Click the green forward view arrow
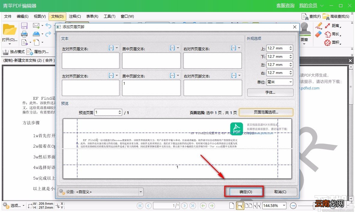 (x=212, y=205)
